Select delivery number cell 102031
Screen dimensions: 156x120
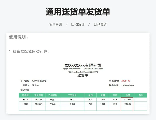click(x=39, y=104)
